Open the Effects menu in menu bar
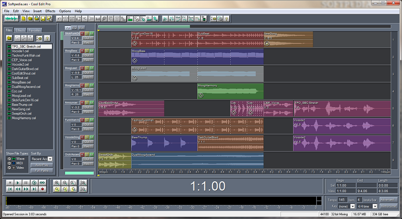 [50, 11]
